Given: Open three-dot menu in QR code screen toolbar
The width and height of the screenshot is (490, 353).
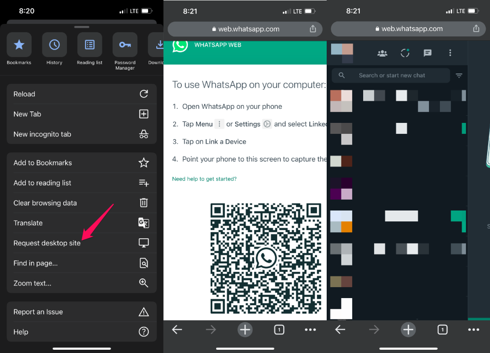Looking at the screenshot, I should point(310,330).
